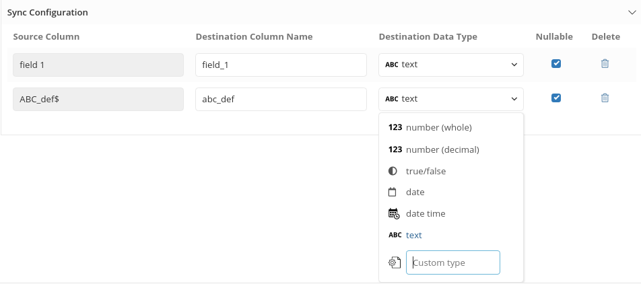The height and width of the screenshot is (284, 641).
Task: Edit destination column name abc_def
Action: click(x=281, y=99)
